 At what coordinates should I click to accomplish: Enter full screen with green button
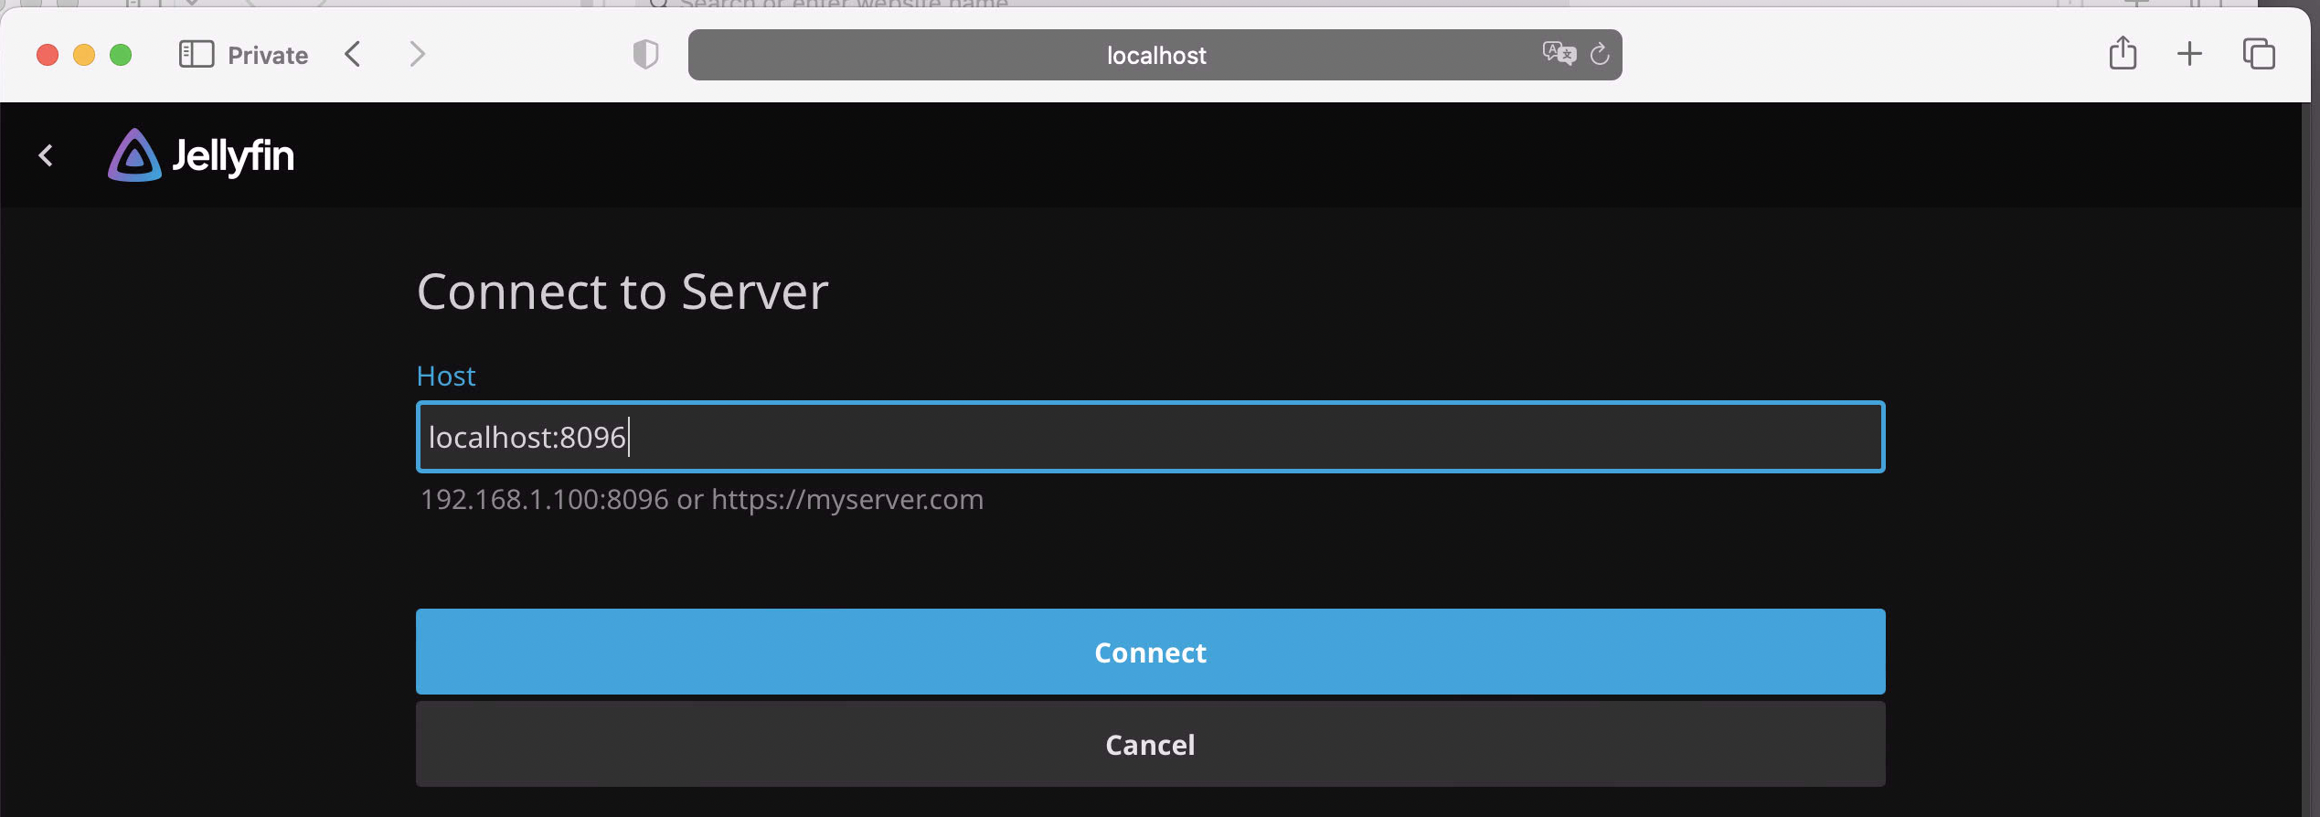(121, 56)
